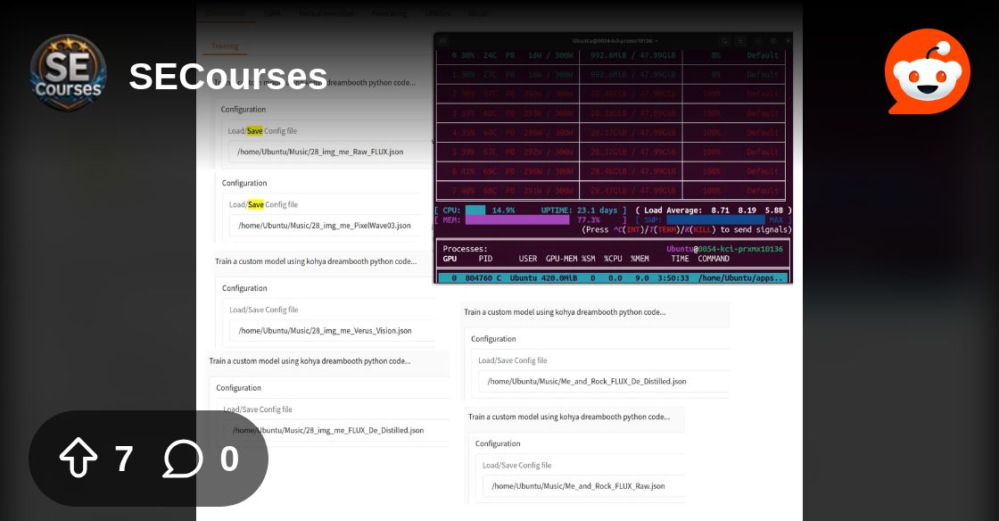Open the LoRA tab
999x521 pixels.
click(x=272, y=13)
